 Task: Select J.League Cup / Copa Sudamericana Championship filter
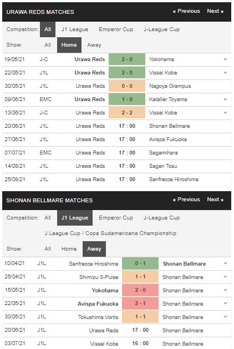110,233
